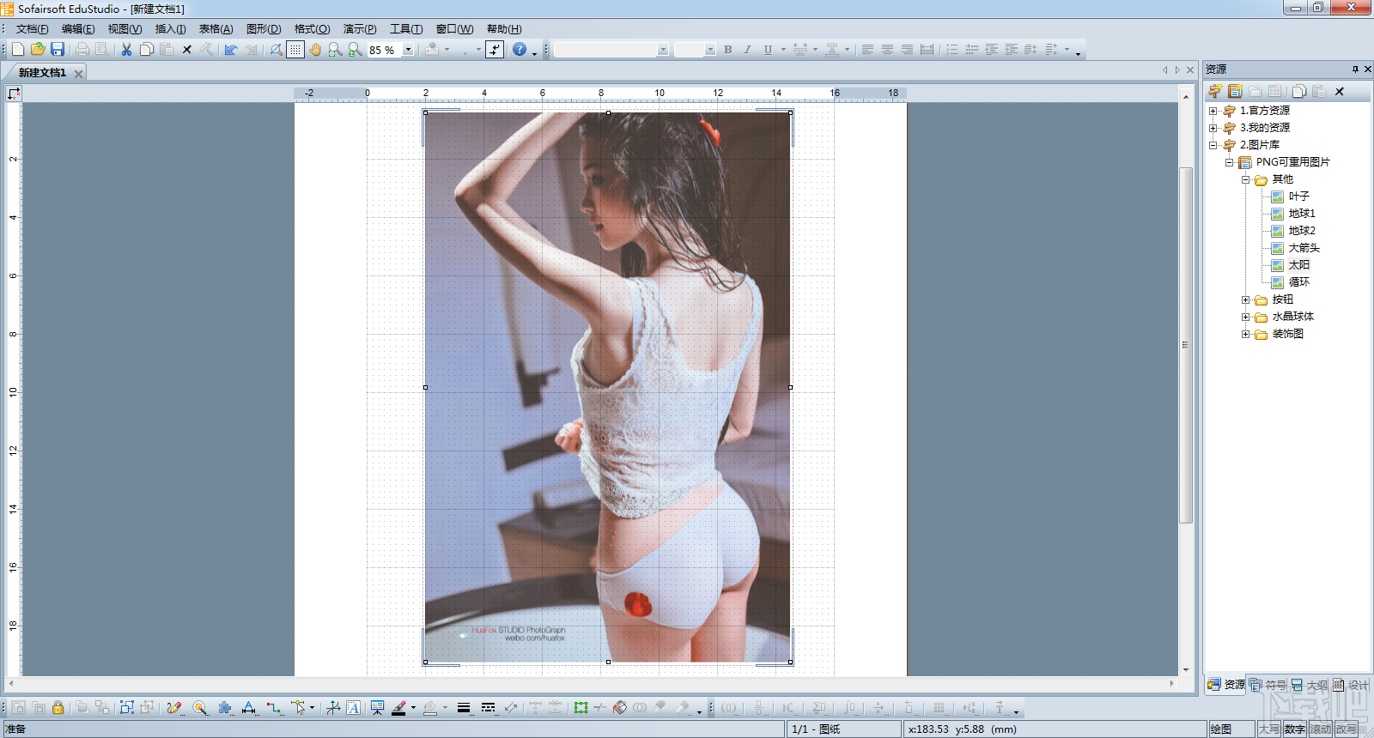This screenshot has width=1374, height=738.
Task: Select the hand pan tool
Action: tap(315, 50)
